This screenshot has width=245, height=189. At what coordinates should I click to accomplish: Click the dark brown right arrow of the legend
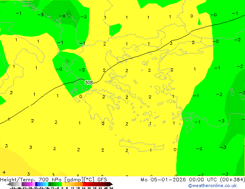(x=111, y=184)
